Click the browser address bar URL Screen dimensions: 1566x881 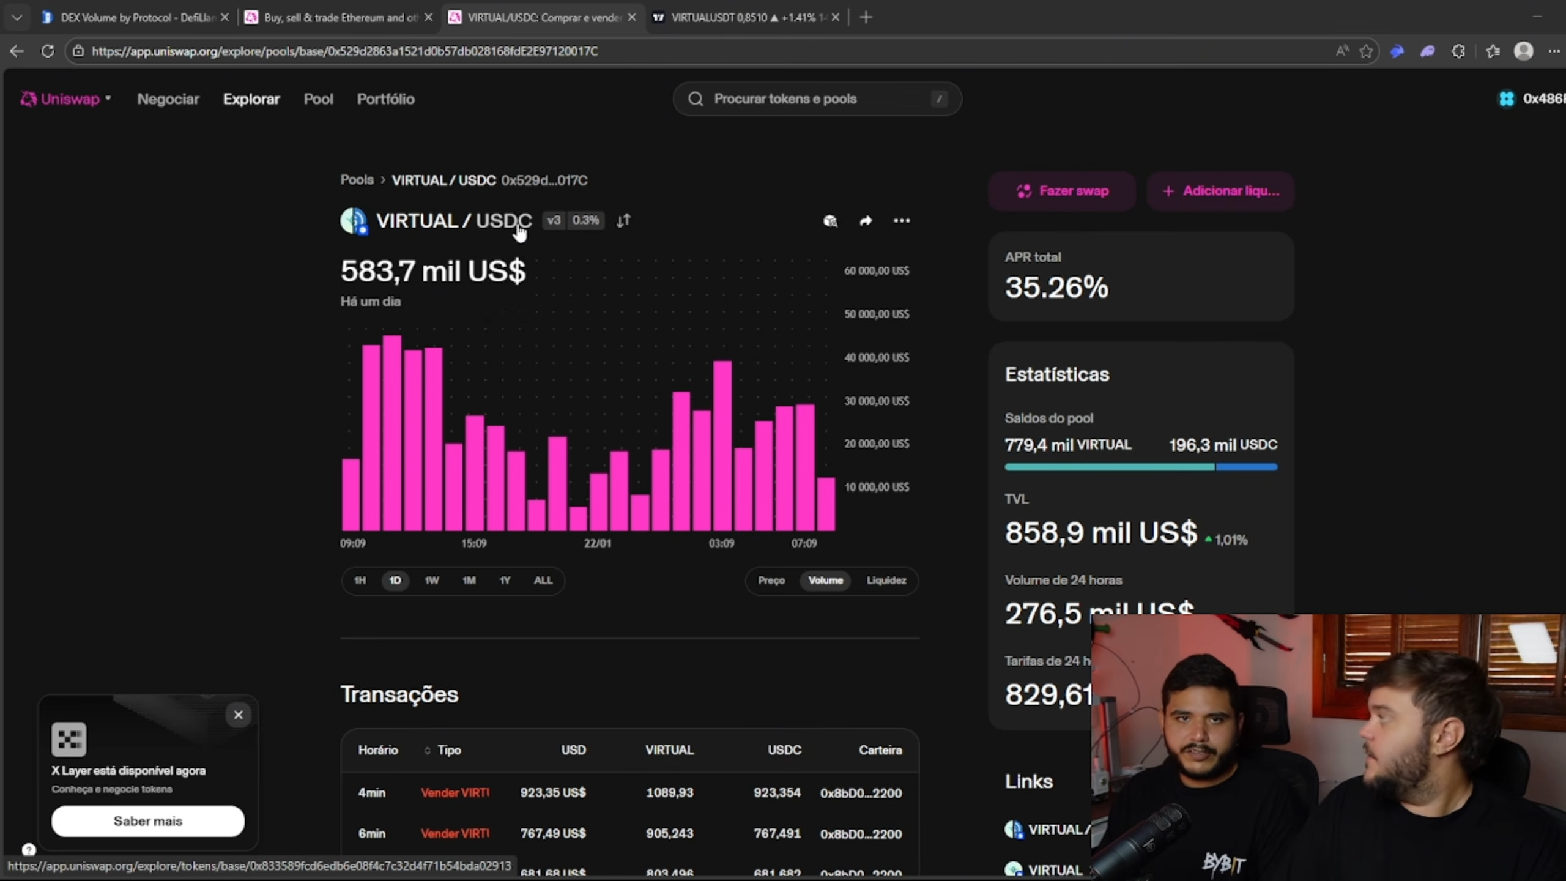tap(345, 51)
